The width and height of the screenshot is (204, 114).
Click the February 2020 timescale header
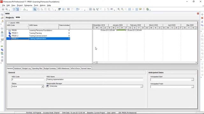coord(135,25)
